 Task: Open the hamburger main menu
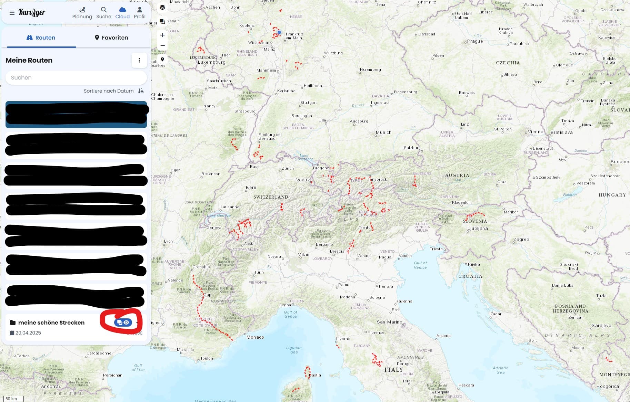(x=12, y=13)
